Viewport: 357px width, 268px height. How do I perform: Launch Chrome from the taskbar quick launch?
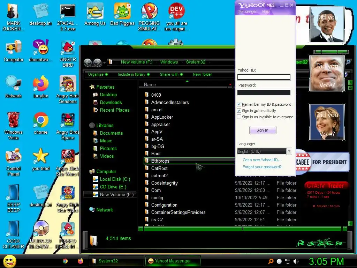coord(65,261)
